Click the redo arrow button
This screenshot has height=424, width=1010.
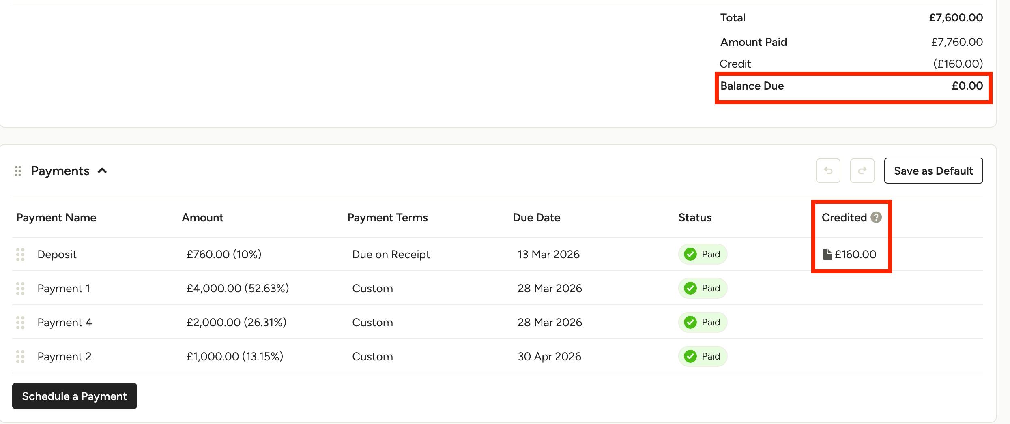point(862,171)
